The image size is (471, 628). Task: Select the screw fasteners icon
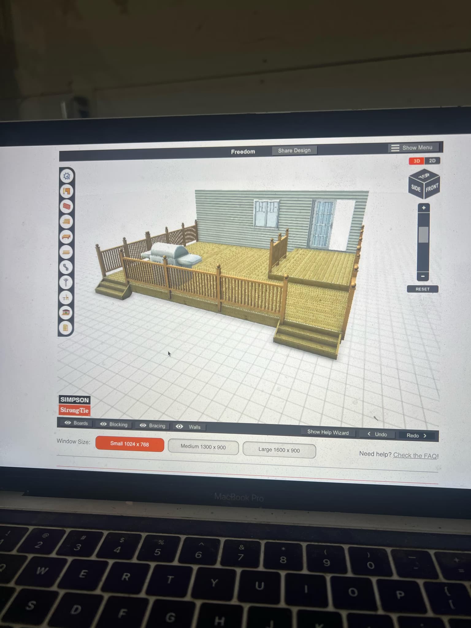[66, 282]
